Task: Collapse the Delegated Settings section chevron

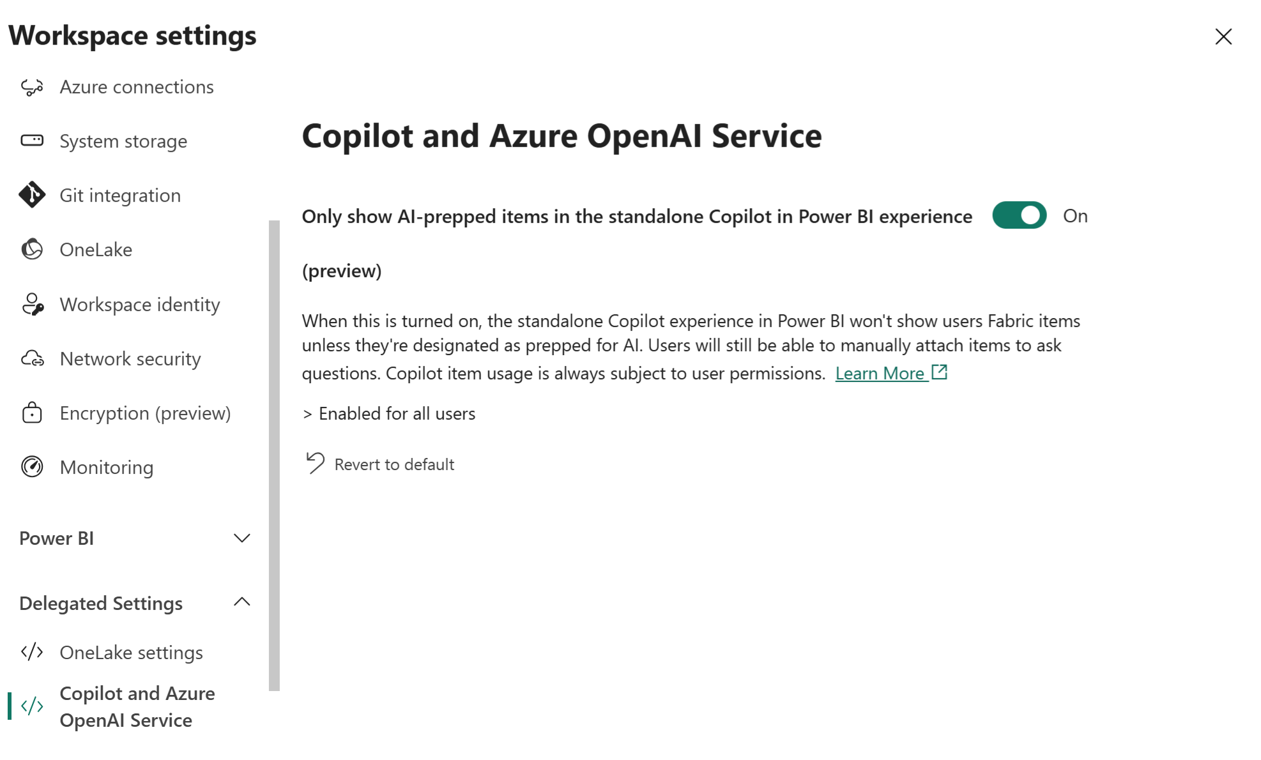Action: pos(241,602)
